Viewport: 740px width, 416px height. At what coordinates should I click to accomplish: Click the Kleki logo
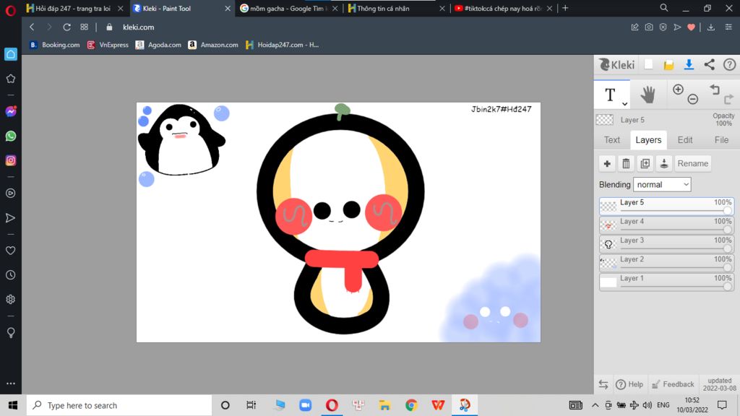pyautogui.click(x=617, y=64)
